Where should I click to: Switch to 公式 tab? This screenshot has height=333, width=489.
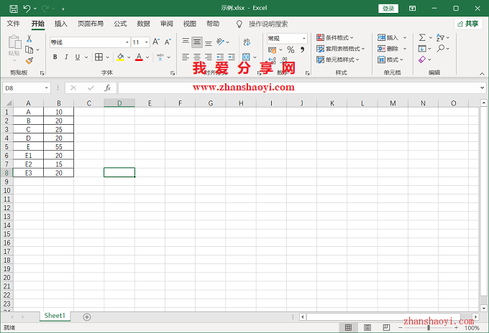tap(120, 24)
